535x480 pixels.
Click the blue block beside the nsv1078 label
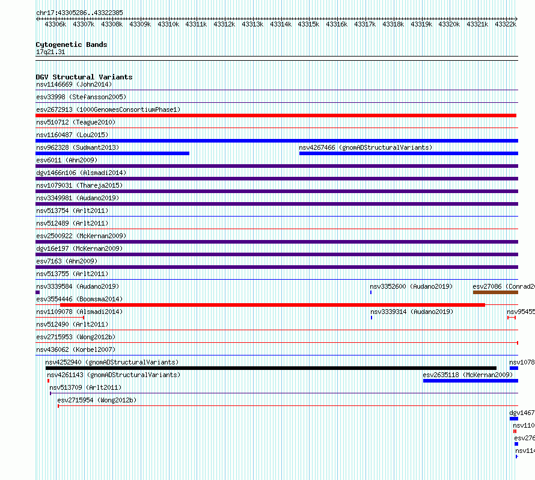(x=514, y=368)
